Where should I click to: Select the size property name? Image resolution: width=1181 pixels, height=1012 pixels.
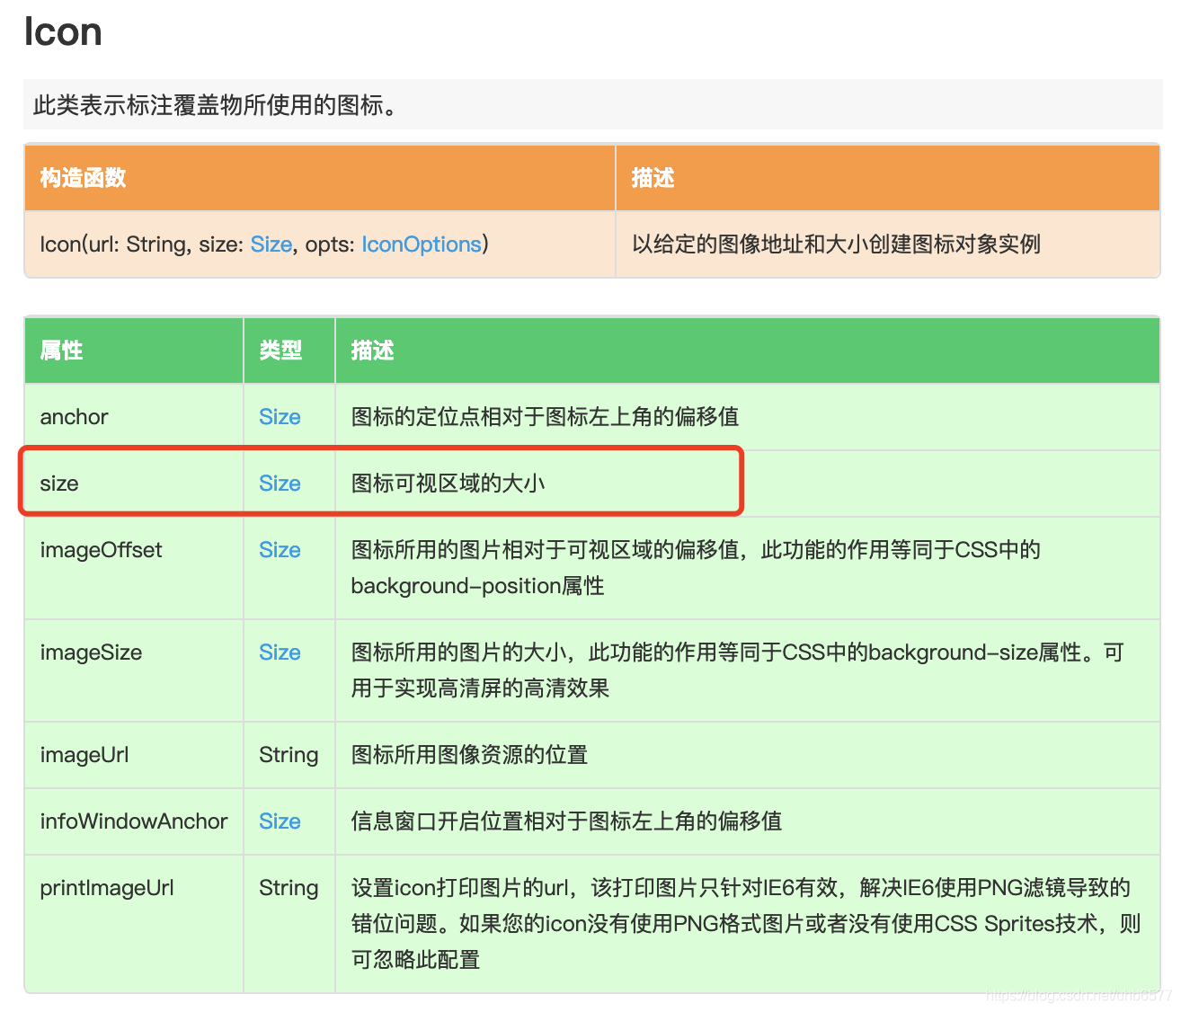pos(59,484)
